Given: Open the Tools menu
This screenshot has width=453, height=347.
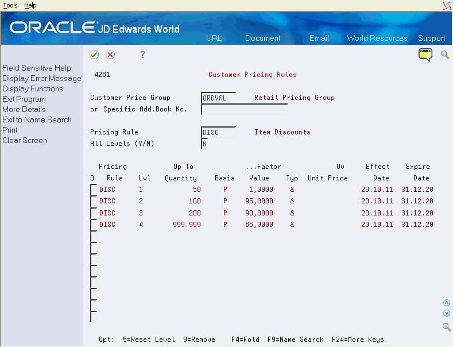Looking at the screenshot, I should click(10, 5).
